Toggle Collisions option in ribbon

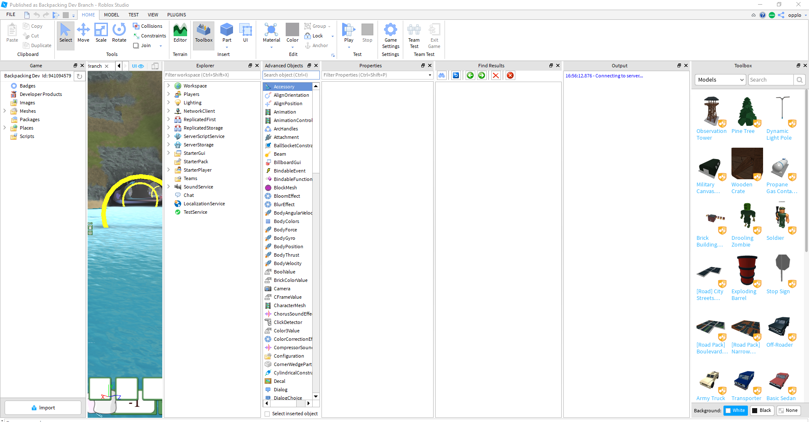(x=147, y=26)
